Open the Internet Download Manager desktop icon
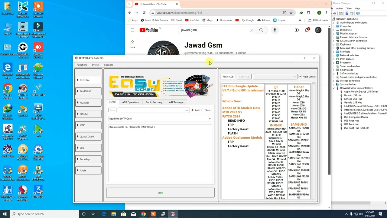This screenshot has height=218, width=387. (x=8, y=112)
